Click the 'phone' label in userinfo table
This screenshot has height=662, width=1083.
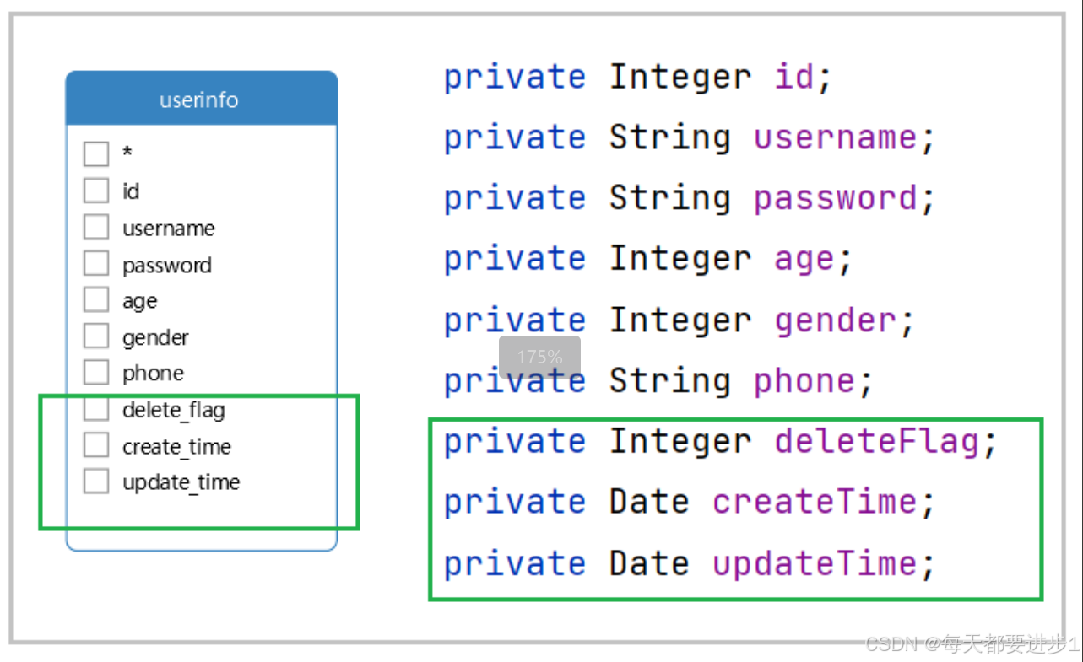(153, 374)
